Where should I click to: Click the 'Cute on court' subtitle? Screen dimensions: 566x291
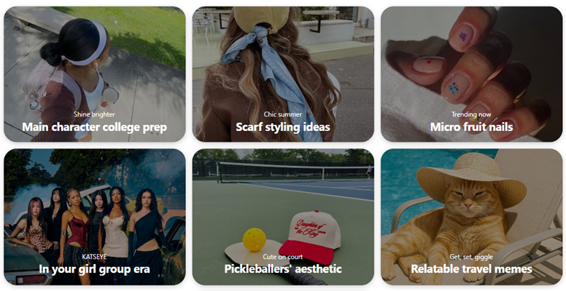(x=283, y=257)
